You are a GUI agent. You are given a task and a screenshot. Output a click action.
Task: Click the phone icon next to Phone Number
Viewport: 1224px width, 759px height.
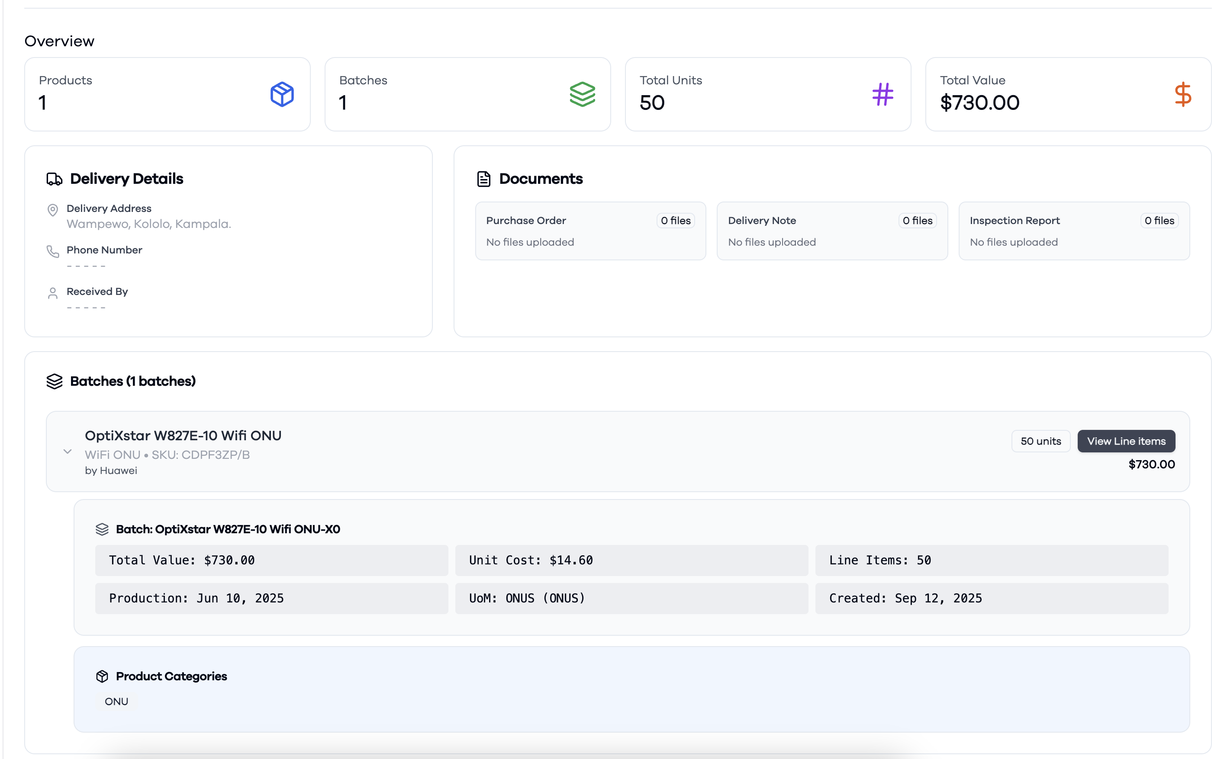click(x=53, y=252)
